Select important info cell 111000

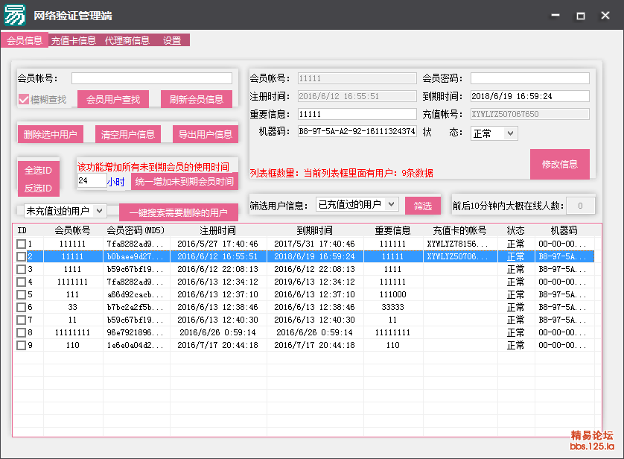[392, 294]
